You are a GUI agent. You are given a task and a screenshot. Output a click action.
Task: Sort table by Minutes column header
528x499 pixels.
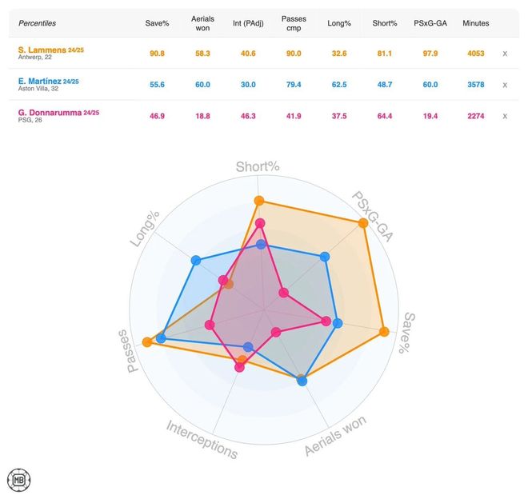pyautogui.click(x=476, y=23)
